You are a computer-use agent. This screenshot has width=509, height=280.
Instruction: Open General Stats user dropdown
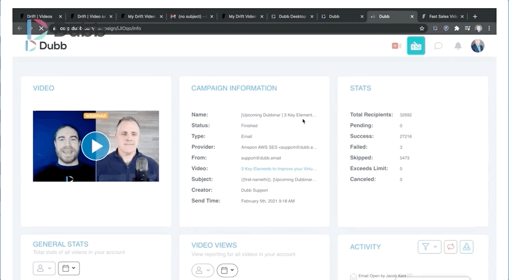tap(44, 268)
